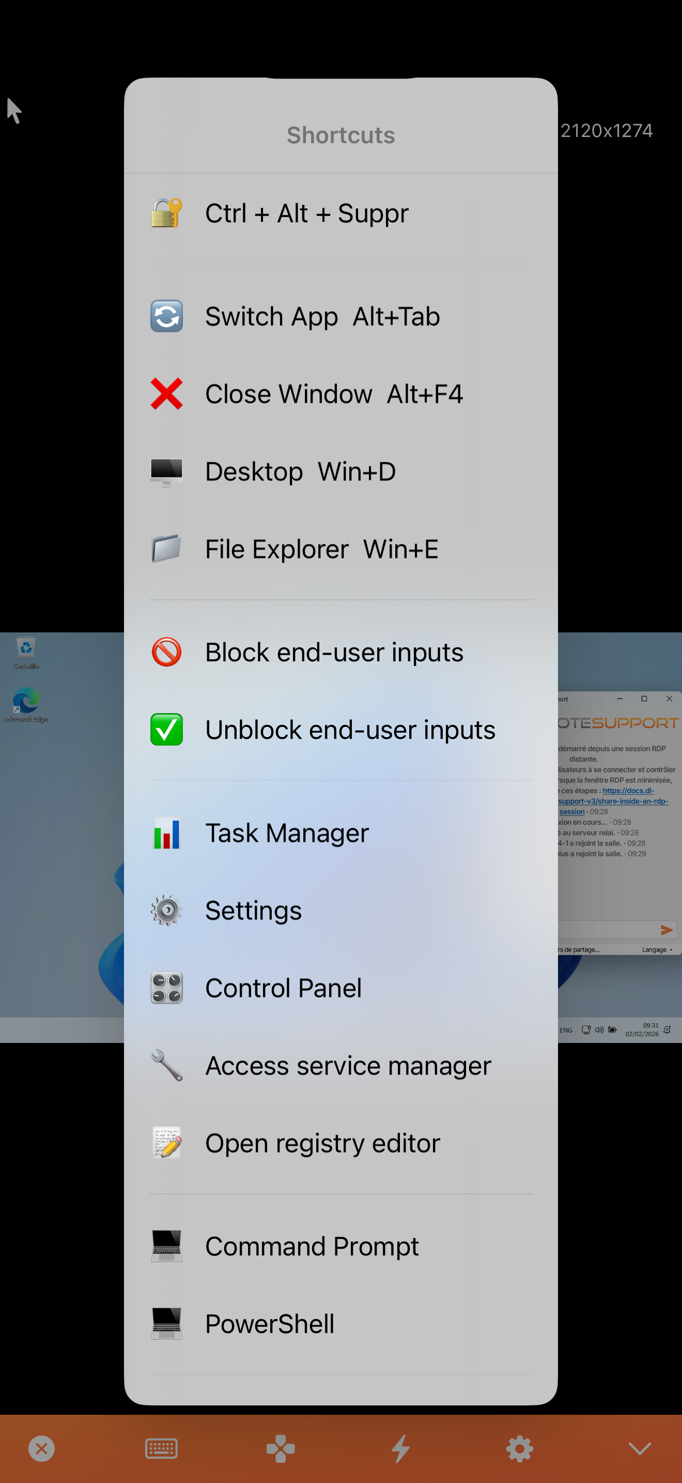Open Microsoft Edge on remote desktop
The width and height of the screenshot is (682, 1483).
pos(26,705)
